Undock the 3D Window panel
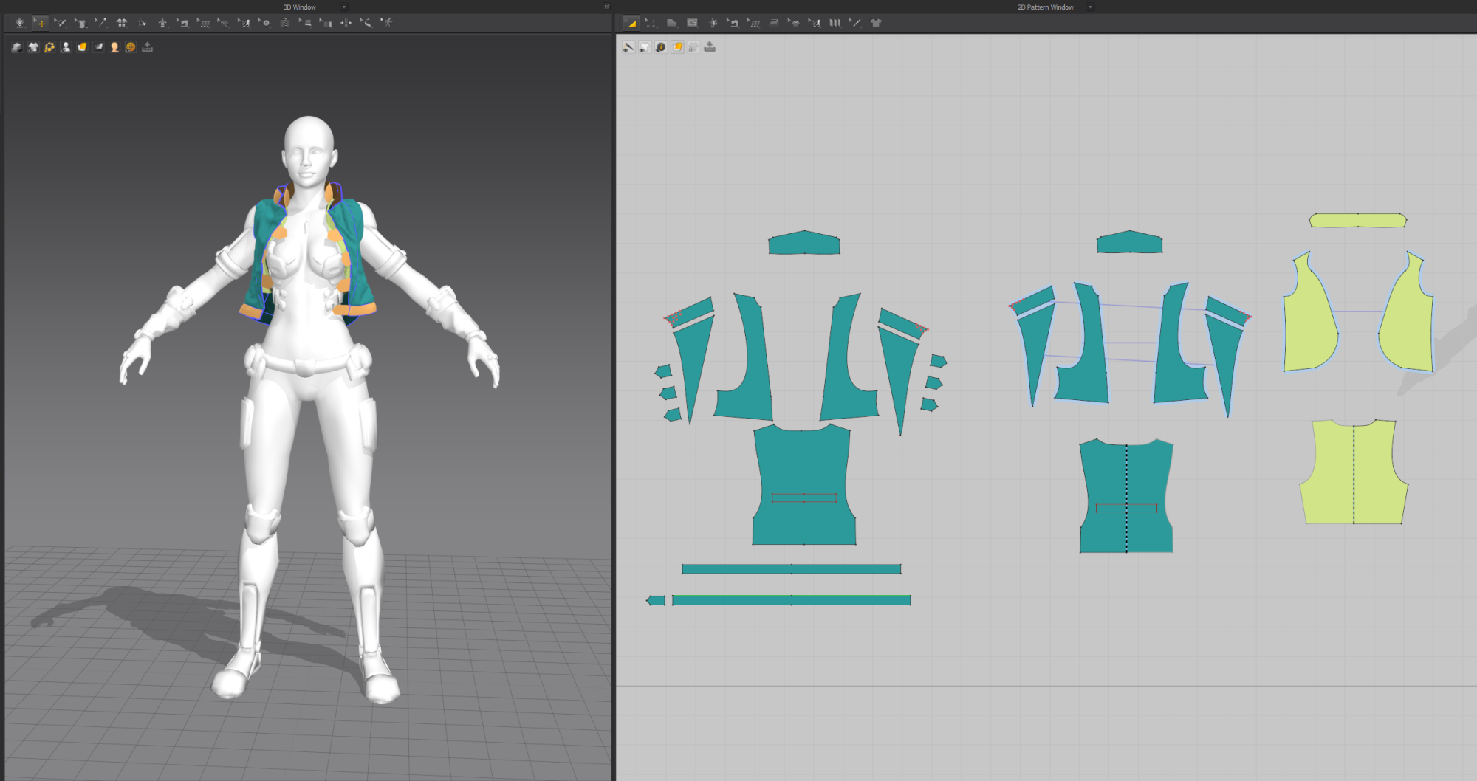1477x781 pixels. coord(607,7)
